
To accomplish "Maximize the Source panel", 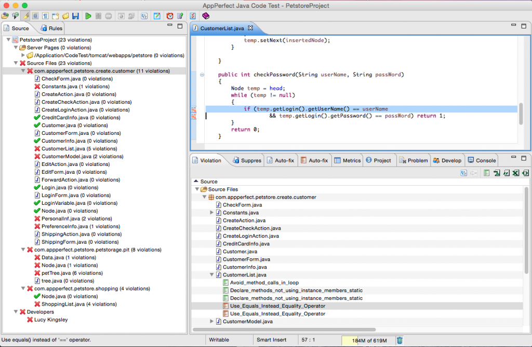I will (180, 26).
